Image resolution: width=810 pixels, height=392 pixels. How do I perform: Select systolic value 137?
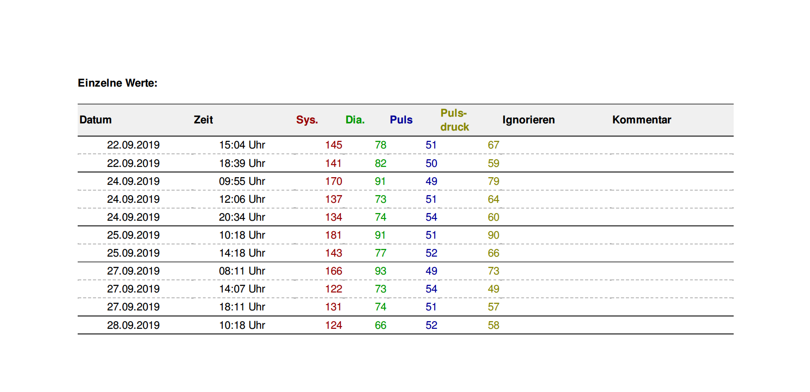[x=334, y=199]
